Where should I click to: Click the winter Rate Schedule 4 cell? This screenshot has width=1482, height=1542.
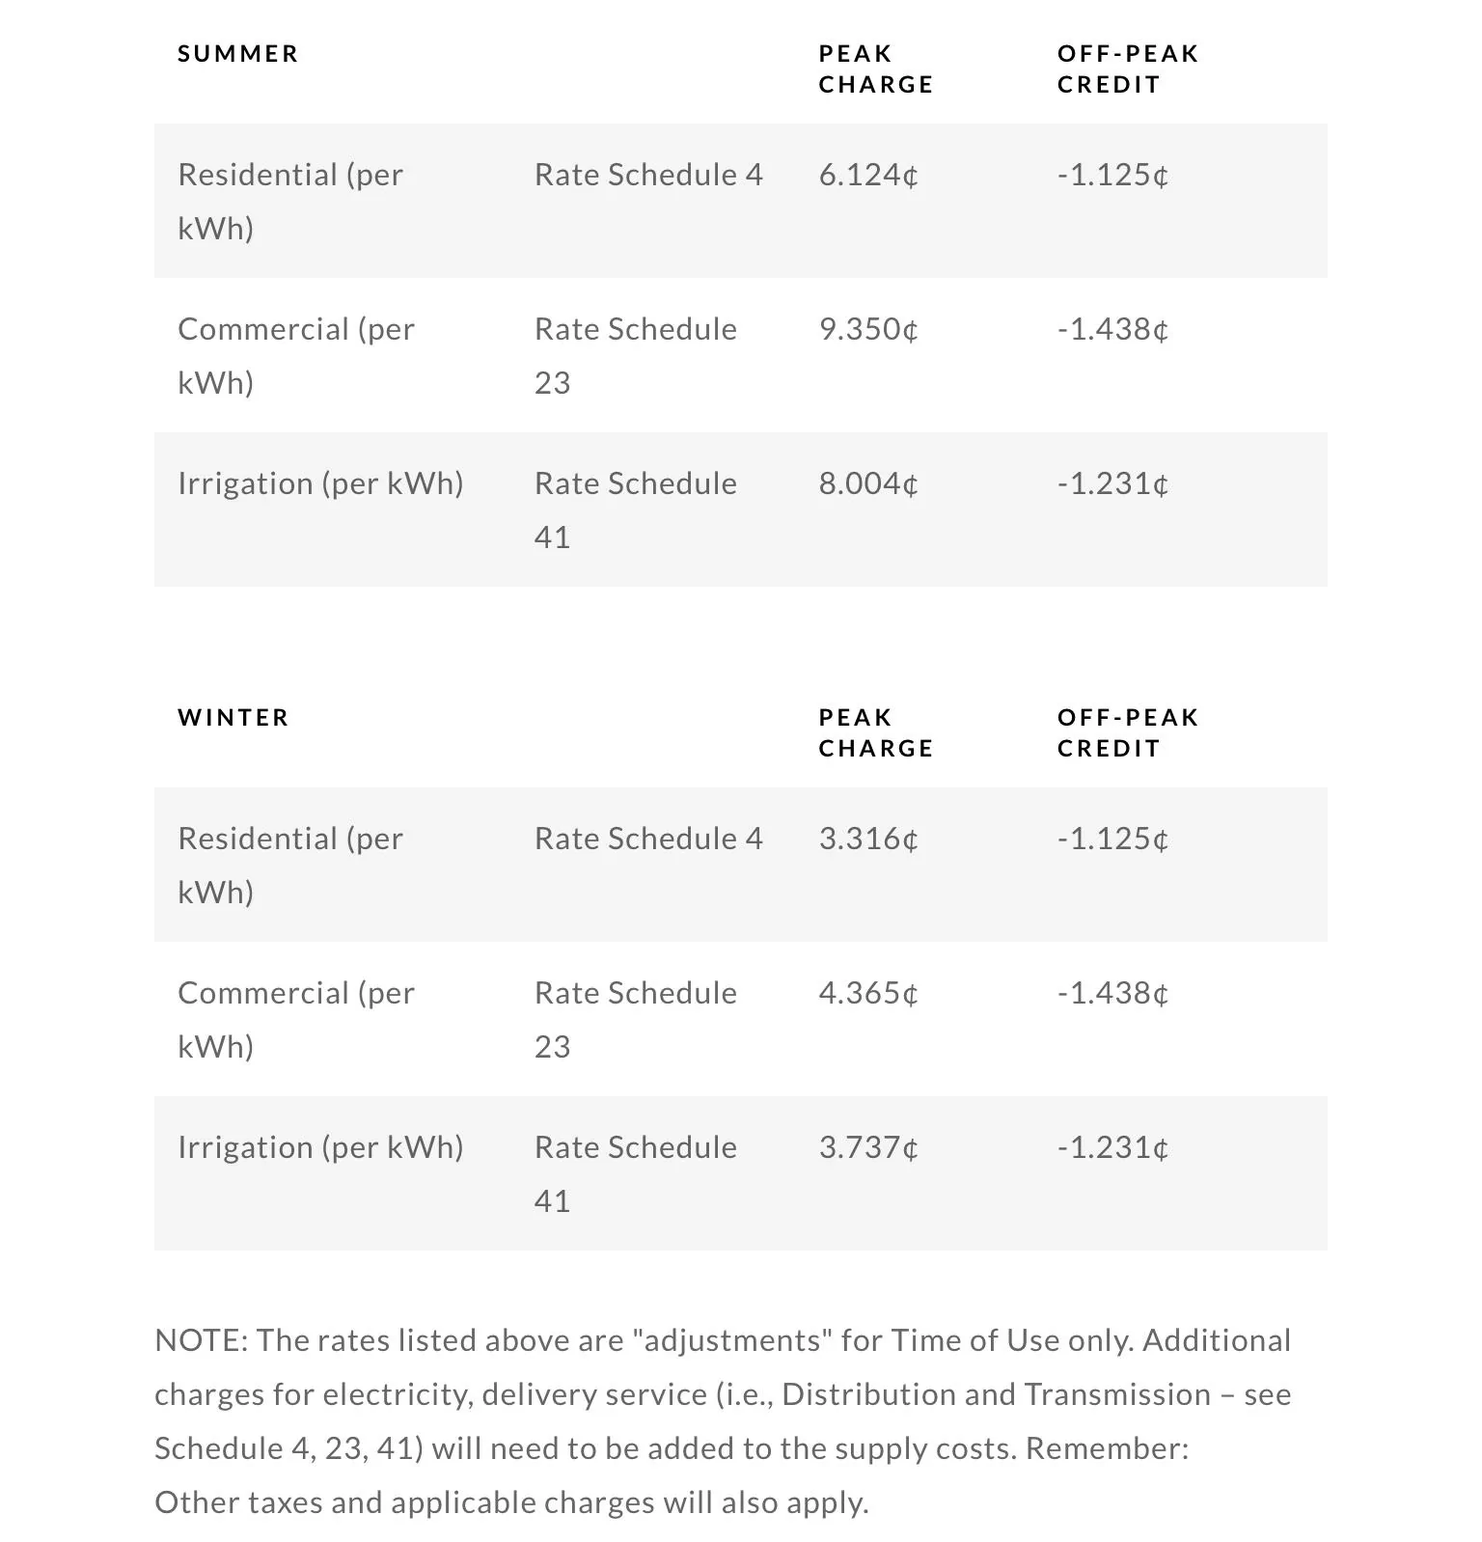647,839
